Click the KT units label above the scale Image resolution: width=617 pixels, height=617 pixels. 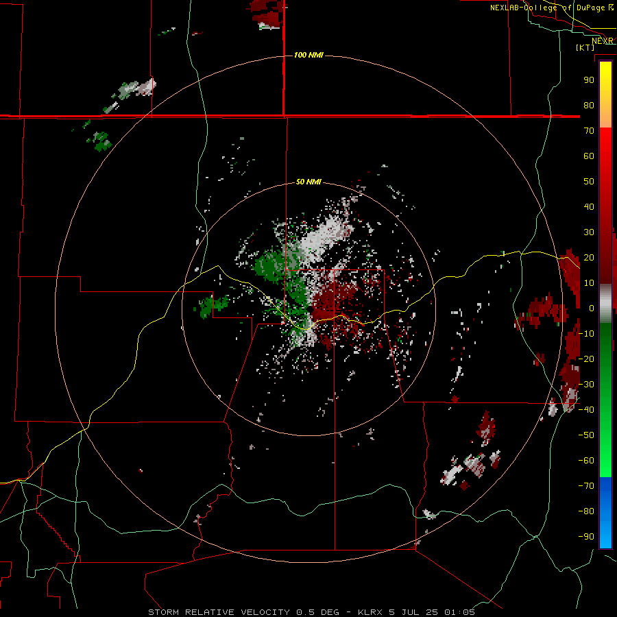(x=585, y=47)
